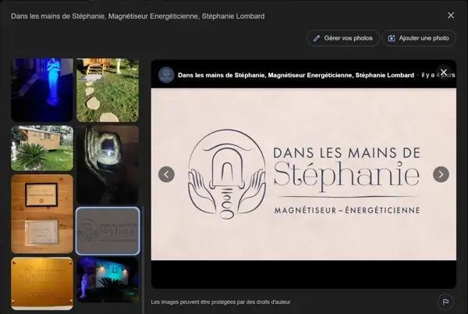Select the golden plaque thumbnail
This screenshot has width=468, height=314.
(x=42, y=284)
